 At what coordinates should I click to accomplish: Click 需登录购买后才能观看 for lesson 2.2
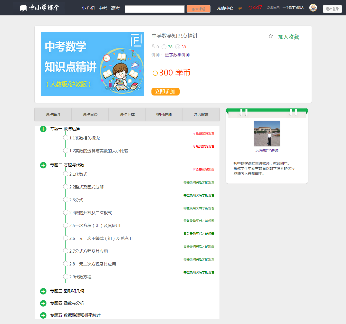199,183
